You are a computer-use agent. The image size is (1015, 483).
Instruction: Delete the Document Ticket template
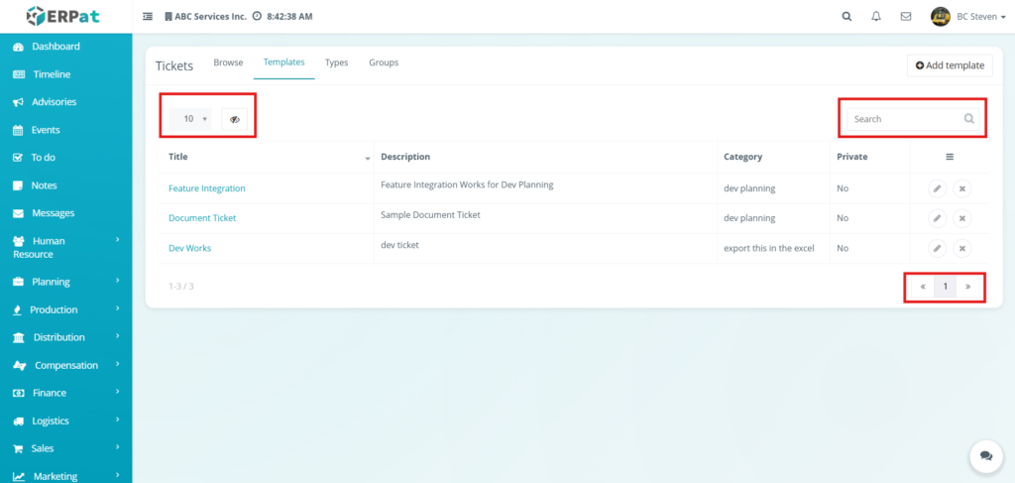click(x=961, y=218)
